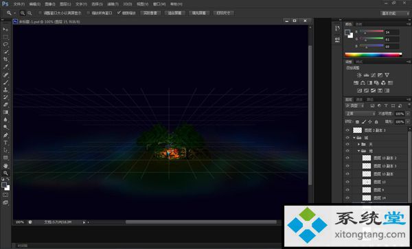Select the Lasso tool

(5, 44)
